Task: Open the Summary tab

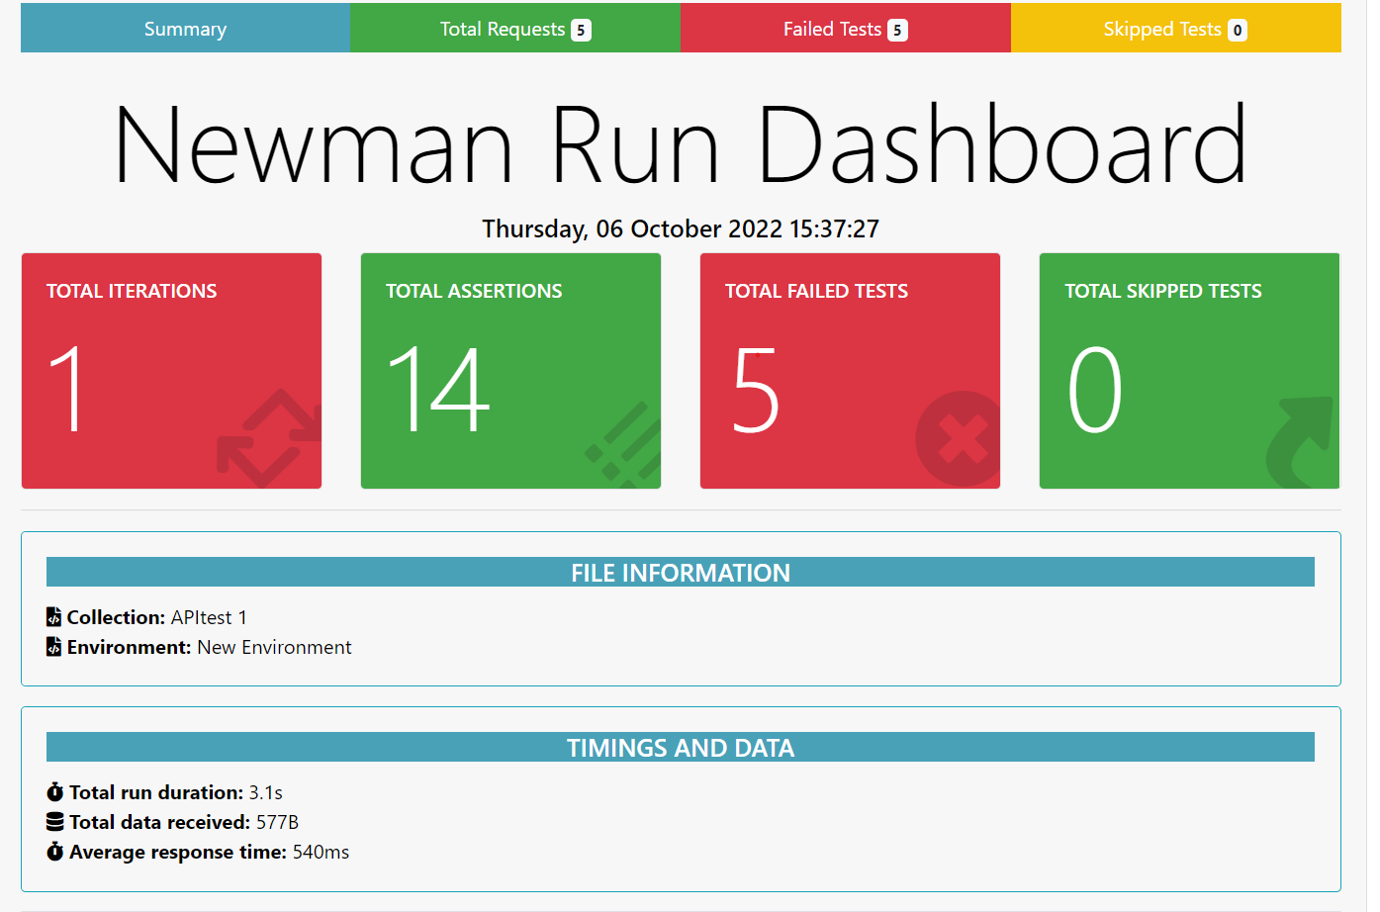Action: pos(185,29)
